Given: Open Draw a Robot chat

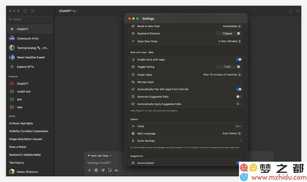Looking at the screenshot, I should [x=18, y=147].
